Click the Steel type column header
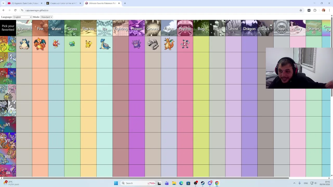 coord(282,28)
